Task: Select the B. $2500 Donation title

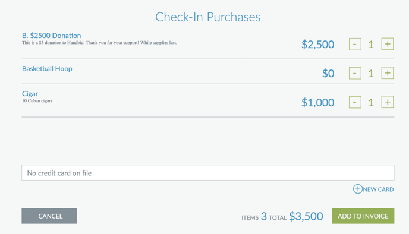Action: (51, 36)
